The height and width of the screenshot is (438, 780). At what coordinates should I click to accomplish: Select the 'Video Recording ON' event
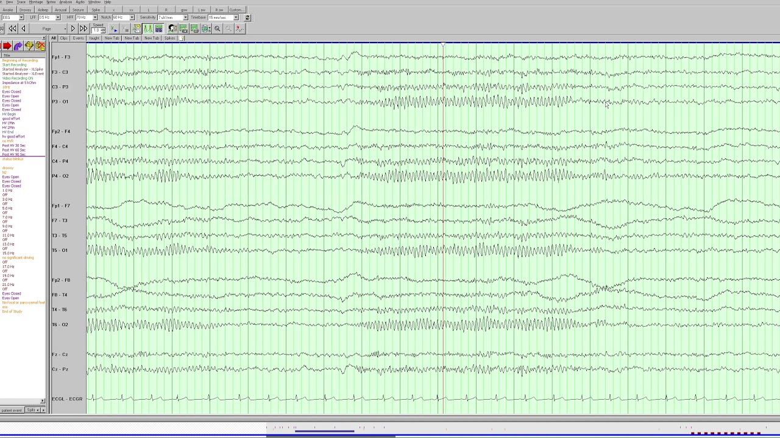click(x=18, y=78)
